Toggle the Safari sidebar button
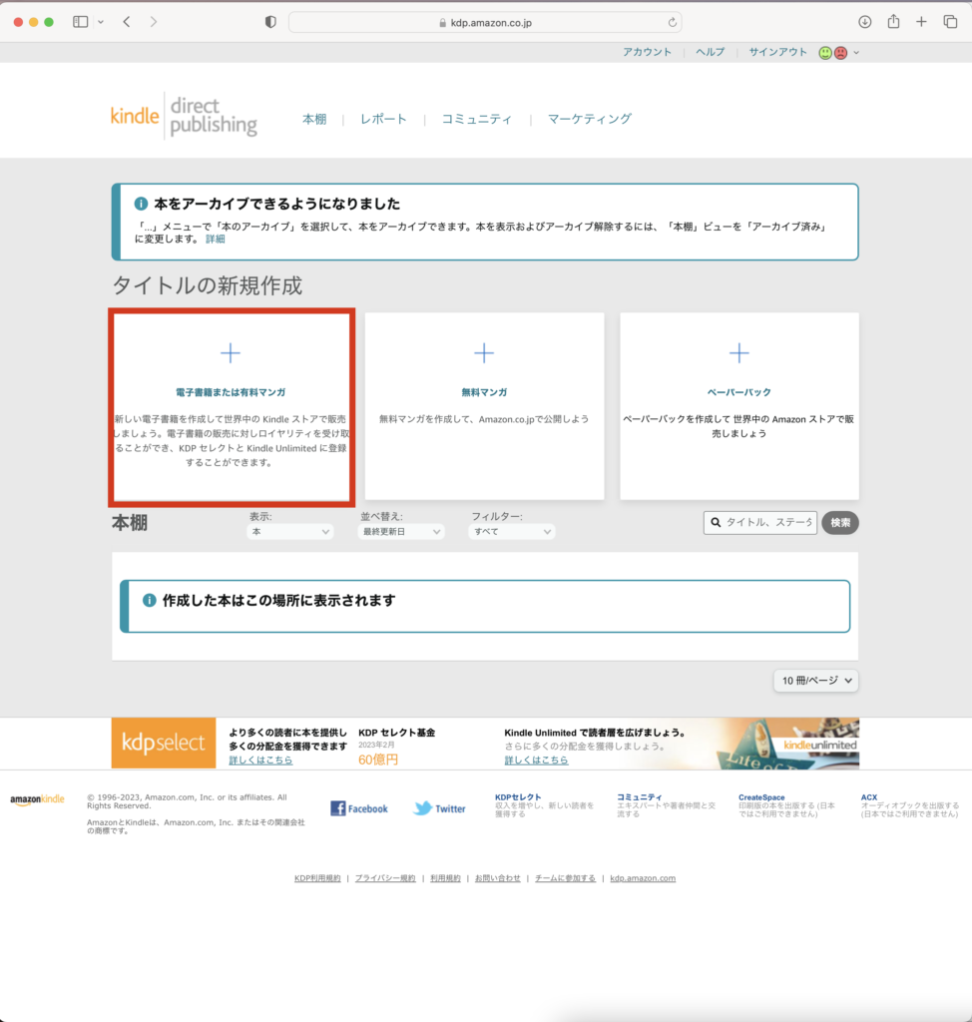 coord(81,22)
